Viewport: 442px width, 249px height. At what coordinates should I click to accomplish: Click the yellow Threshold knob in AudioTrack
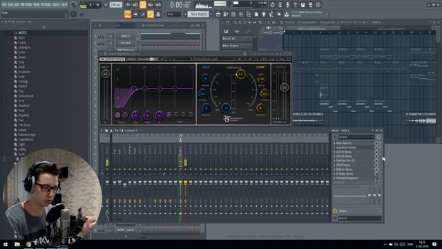coord(240,74)
